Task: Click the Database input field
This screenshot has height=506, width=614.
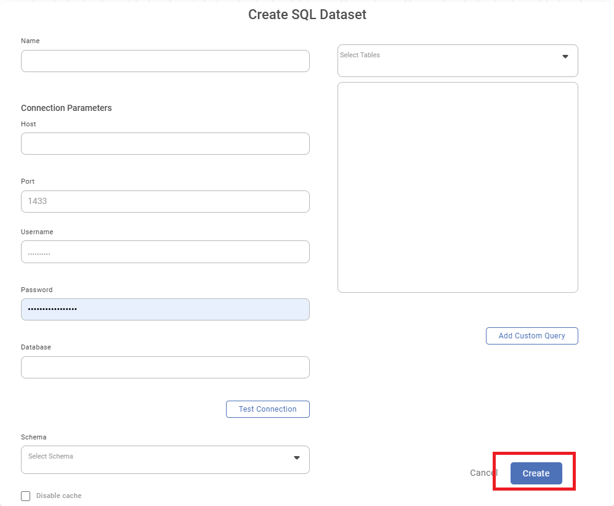Action: pos(165,367)
